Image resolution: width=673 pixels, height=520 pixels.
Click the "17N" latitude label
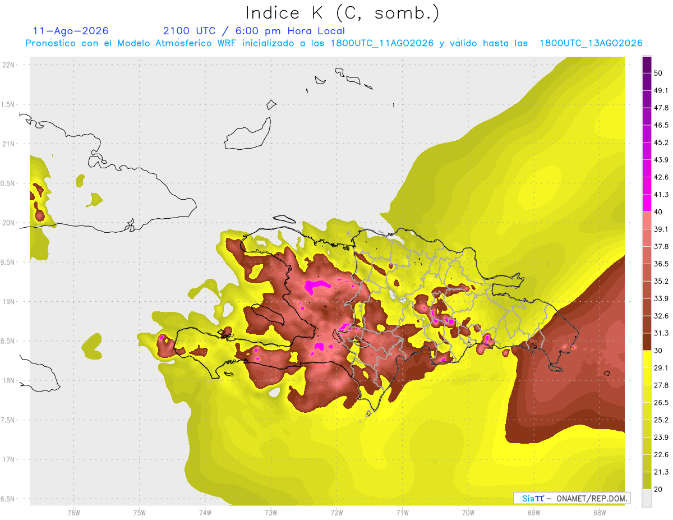pos(10,459)
